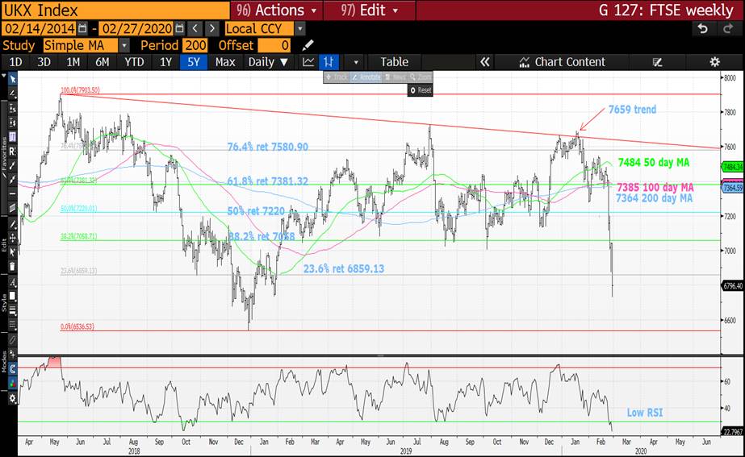Open the text style A icon
This screenshot has width=745, height=457.
pyautogui.click(x=13, y=282)
